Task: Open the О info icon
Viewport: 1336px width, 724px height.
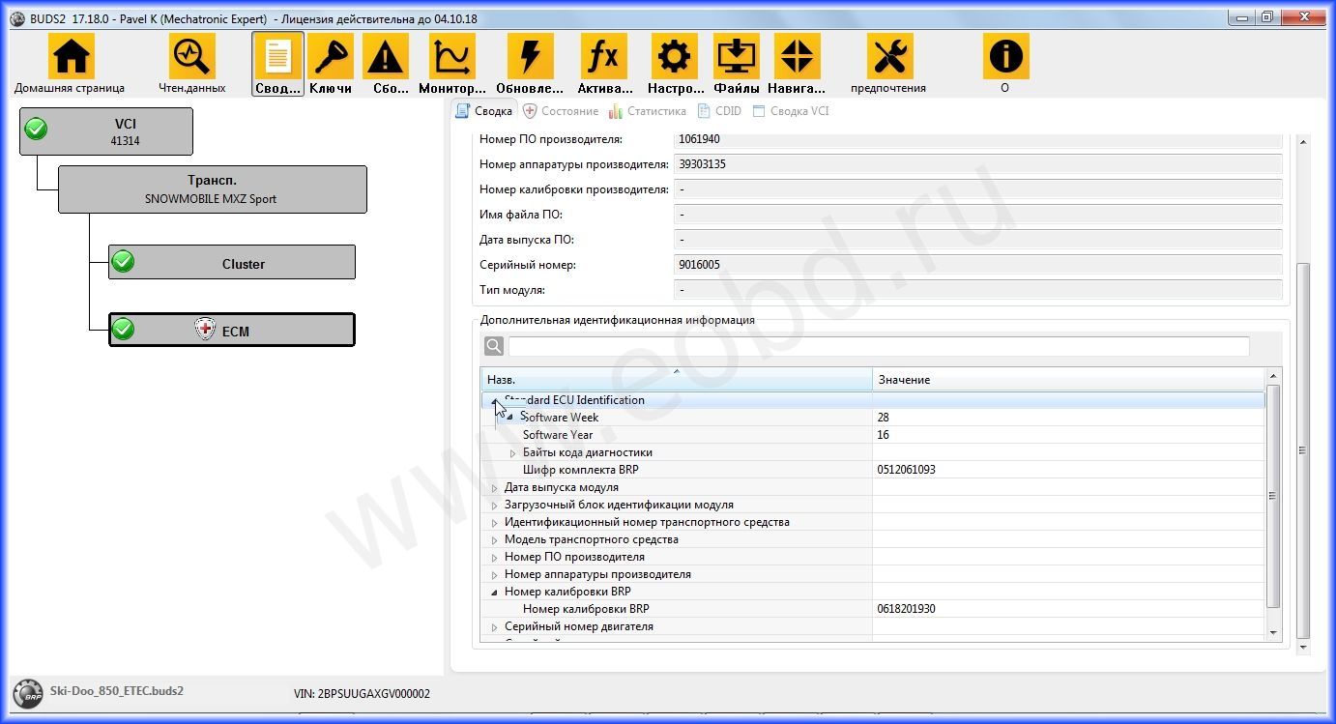Action: pos(1006,56)
